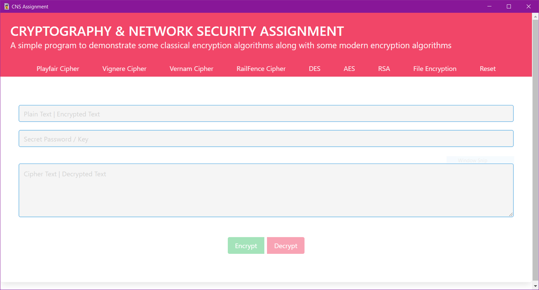Click Reset in the navigation bar
The width and height of the screenshot is (539, 290).
pos(488,69)
